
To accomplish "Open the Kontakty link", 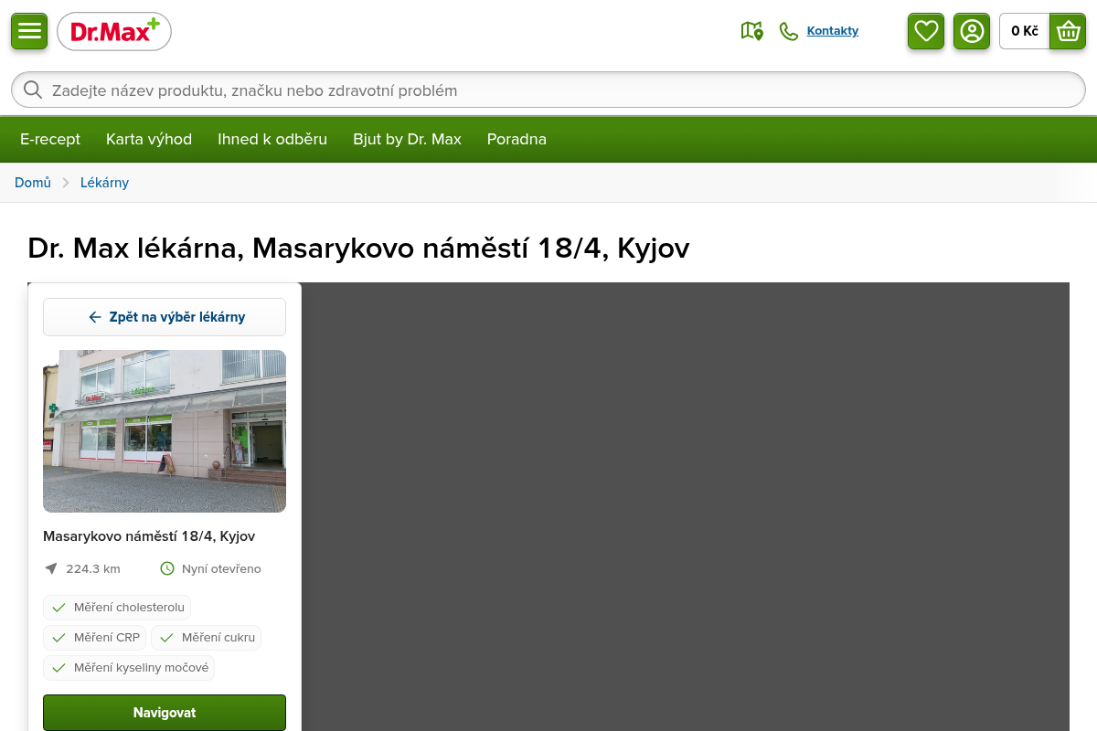I will point(833,31).
